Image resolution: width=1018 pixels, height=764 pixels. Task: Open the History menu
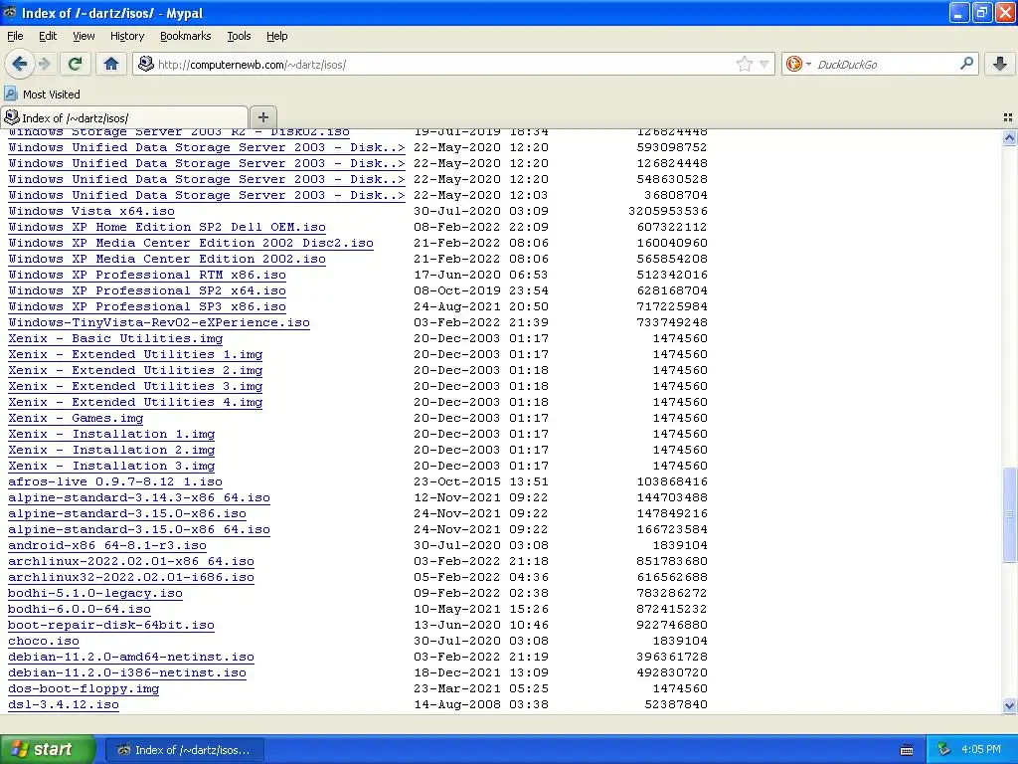(126, 36)
